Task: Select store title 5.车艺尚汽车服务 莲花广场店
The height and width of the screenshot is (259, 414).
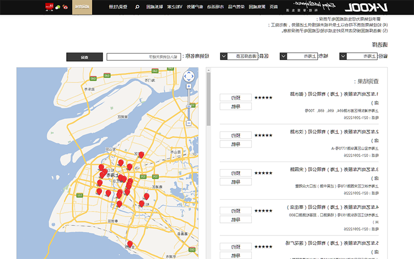Action: [x=332, y=247]
